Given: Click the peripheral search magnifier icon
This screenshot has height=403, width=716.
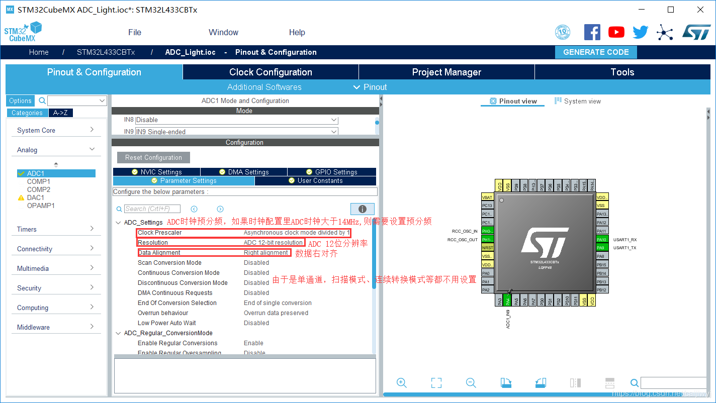Looking at the screenshot, I should pos(42,101).
